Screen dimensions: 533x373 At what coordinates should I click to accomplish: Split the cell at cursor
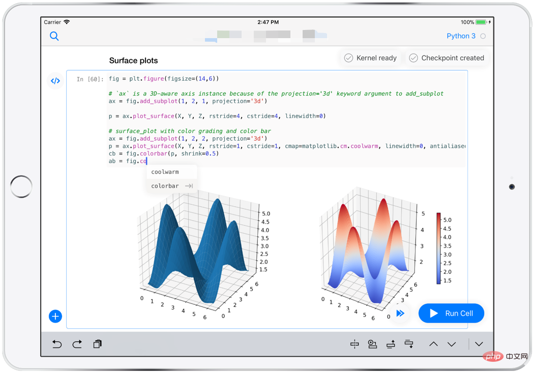[x=354, y=344]
